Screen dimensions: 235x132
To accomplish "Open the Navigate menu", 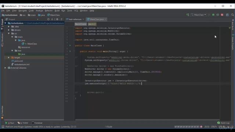I will coord(22,11).
